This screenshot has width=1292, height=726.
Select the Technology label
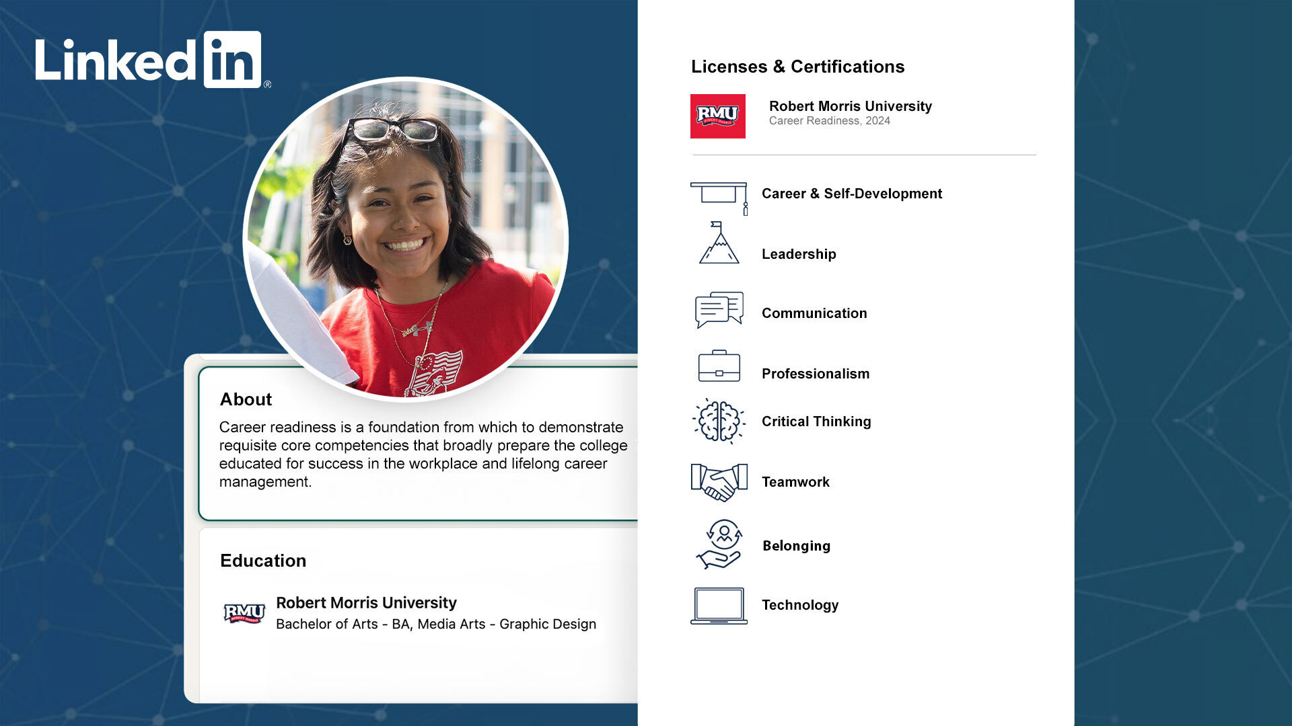click(800, 605)
